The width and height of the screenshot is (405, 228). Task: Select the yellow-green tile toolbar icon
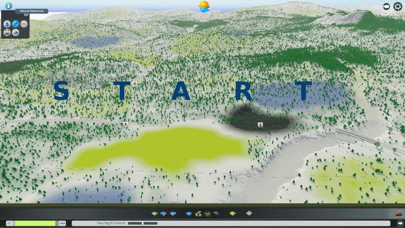232,214
